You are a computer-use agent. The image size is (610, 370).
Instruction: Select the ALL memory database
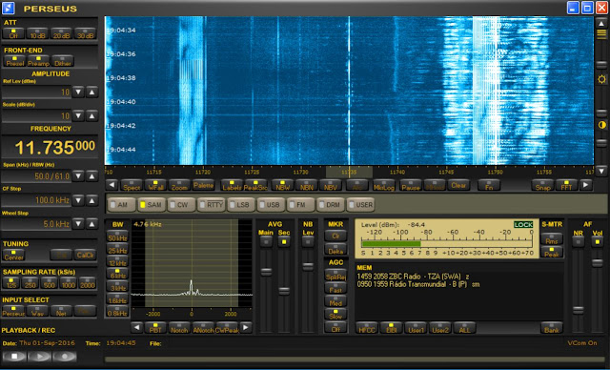464,328
